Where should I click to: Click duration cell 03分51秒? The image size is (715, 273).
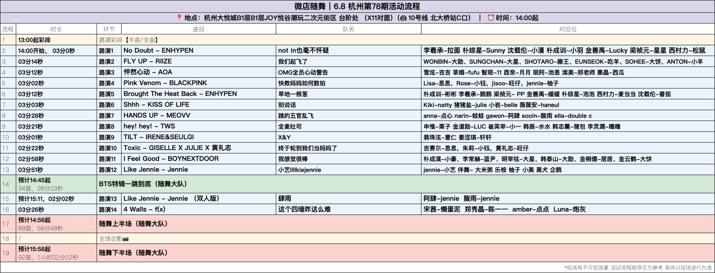coord(56,170)
